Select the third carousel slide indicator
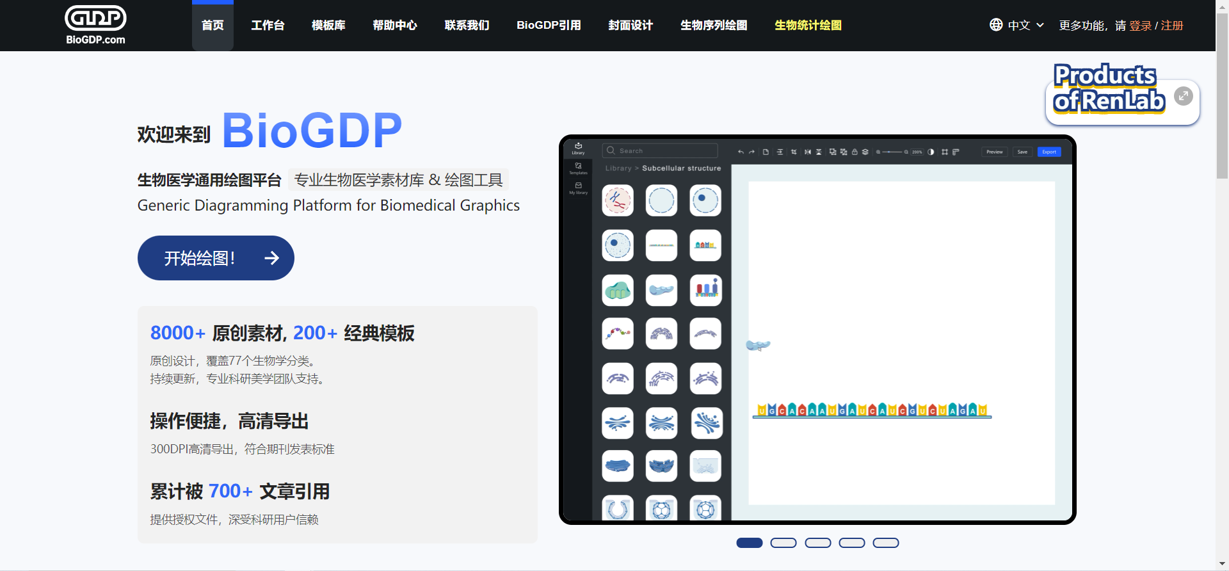 point(817,543)
